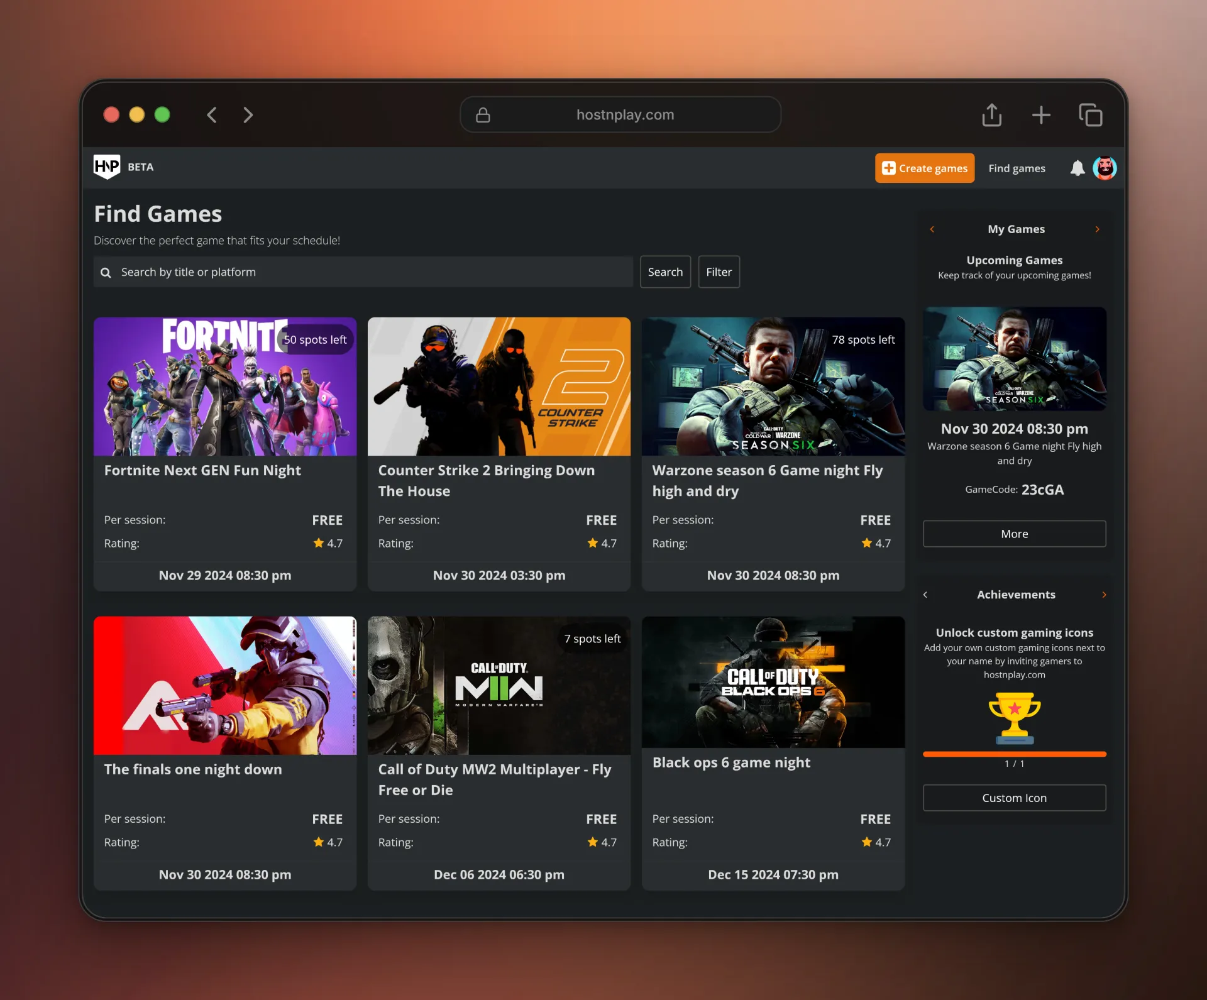Open the Call of Duty MWII thumbnail
This screenshot has width=1207, height=1000.
click(x=499, y=685)
